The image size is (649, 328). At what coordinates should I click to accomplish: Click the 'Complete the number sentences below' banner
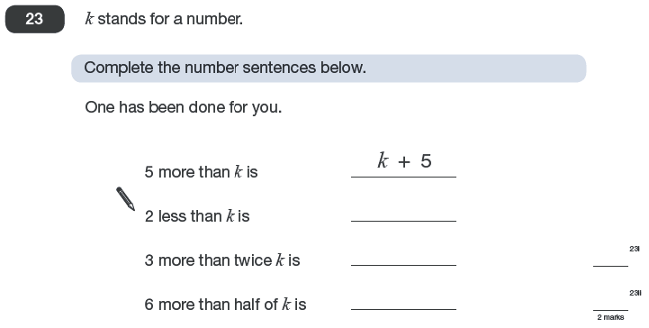(329, 68)
